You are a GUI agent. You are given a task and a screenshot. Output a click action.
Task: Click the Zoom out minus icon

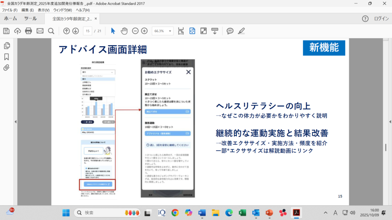[x=135, y=31]
